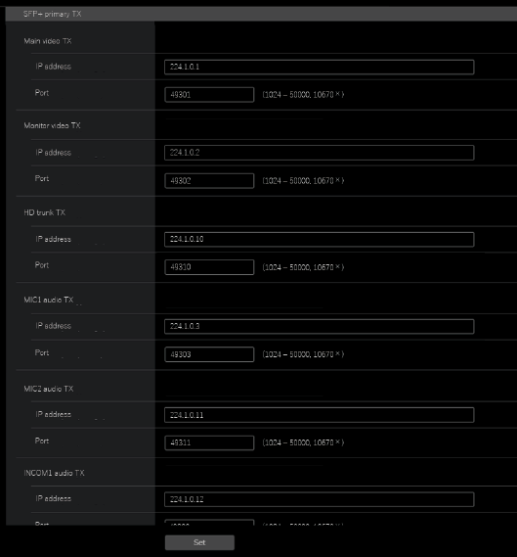This screenshot has height=557, width=517.
Task: Edit INCOM1 audio TX IP address field
Action: click(x=320, y=499)
